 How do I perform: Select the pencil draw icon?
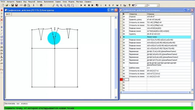coord(54,5)
